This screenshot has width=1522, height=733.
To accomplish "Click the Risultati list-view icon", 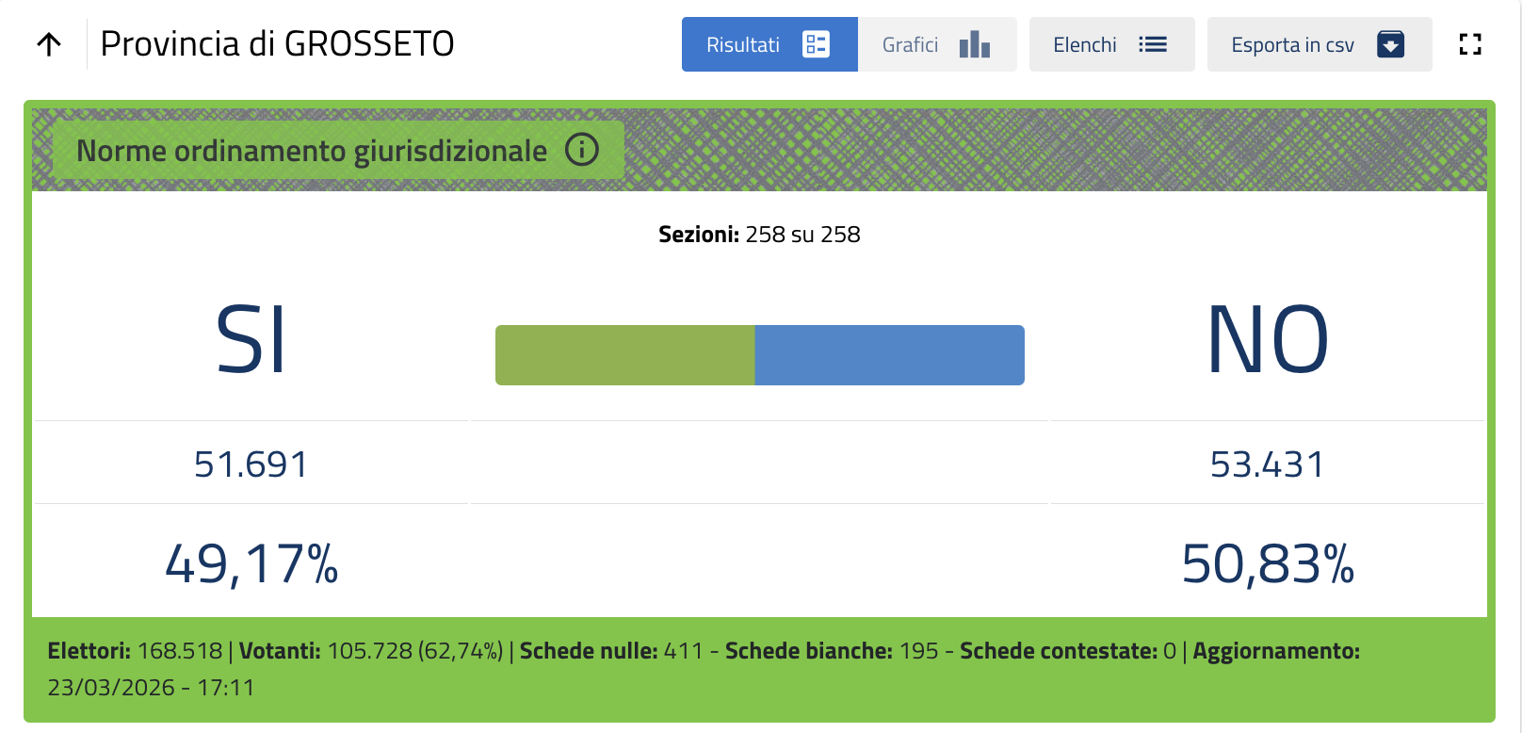I will tap(816, 44).
